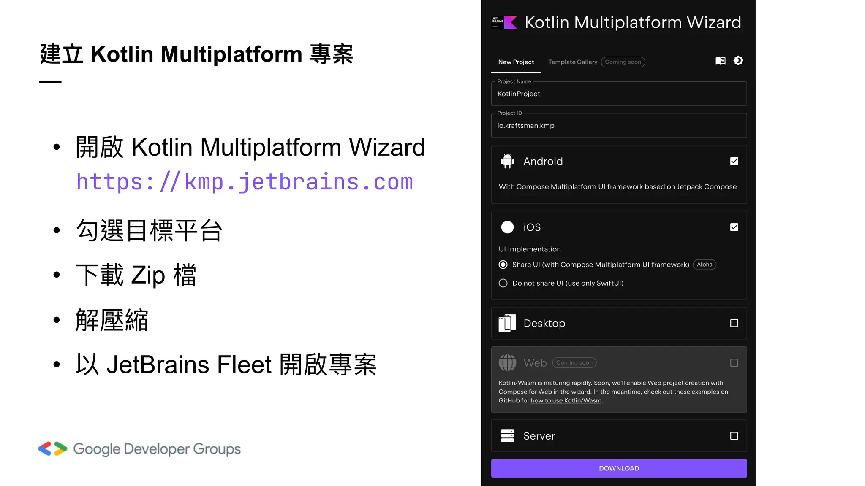This screenshot has height=486, width=865.
Task: Open the documentation book icon
Action: point(721,61)
